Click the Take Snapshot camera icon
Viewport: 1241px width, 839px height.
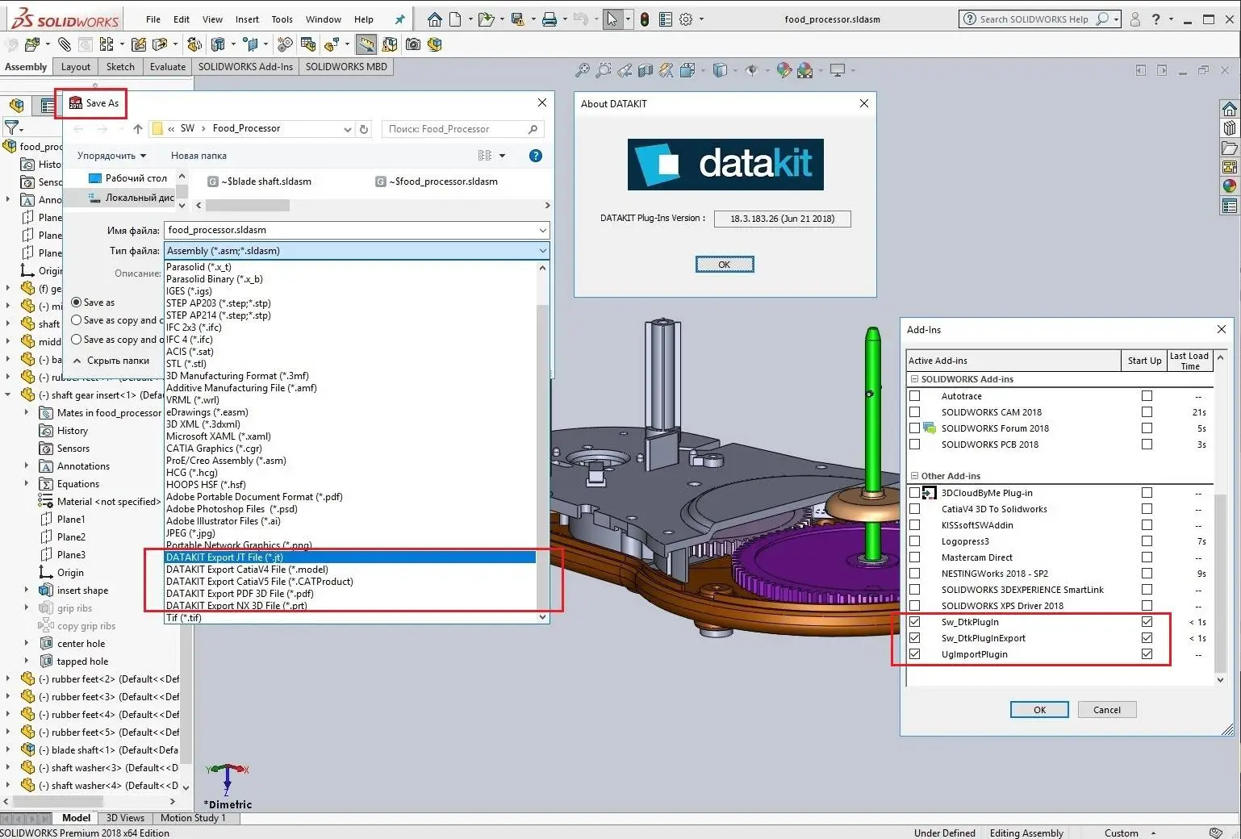tap(413, 44)
